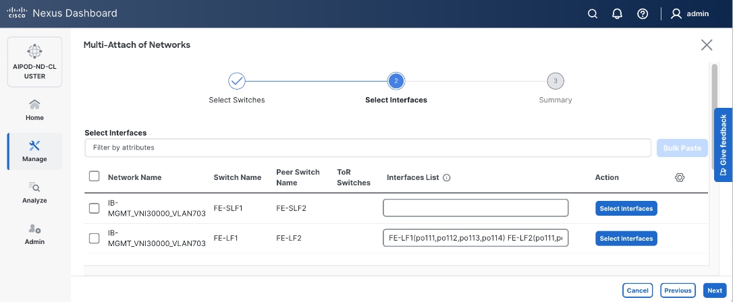
Task: Toggle the select-all networks checkbox
Action: pos(94,177)
